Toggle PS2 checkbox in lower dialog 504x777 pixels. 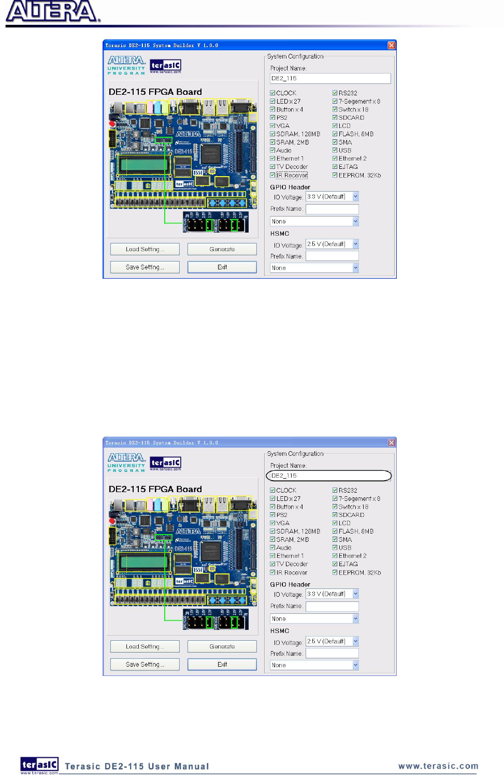pyautogui.click(x=272, y=515)
